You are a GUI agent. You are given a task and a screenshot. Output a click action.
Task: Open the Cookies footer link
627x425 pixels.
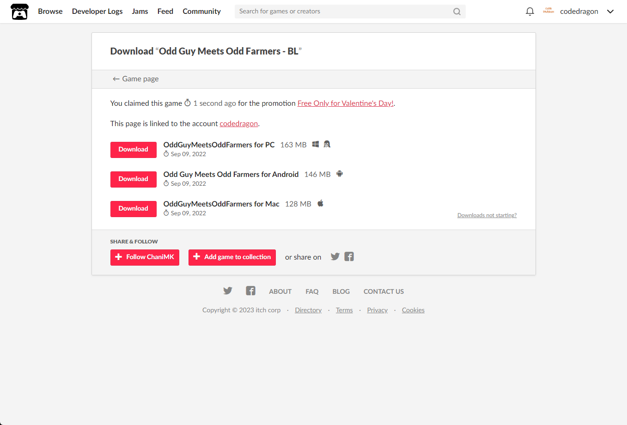point(413,310)
